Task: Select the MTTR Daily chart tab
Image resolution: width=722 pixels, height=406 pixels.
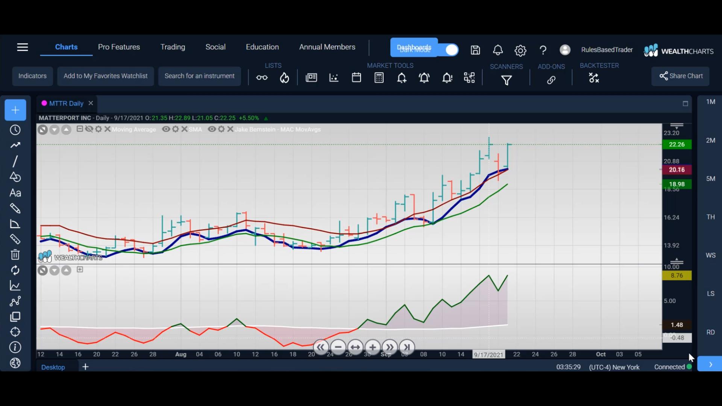Action: [66, 103]
